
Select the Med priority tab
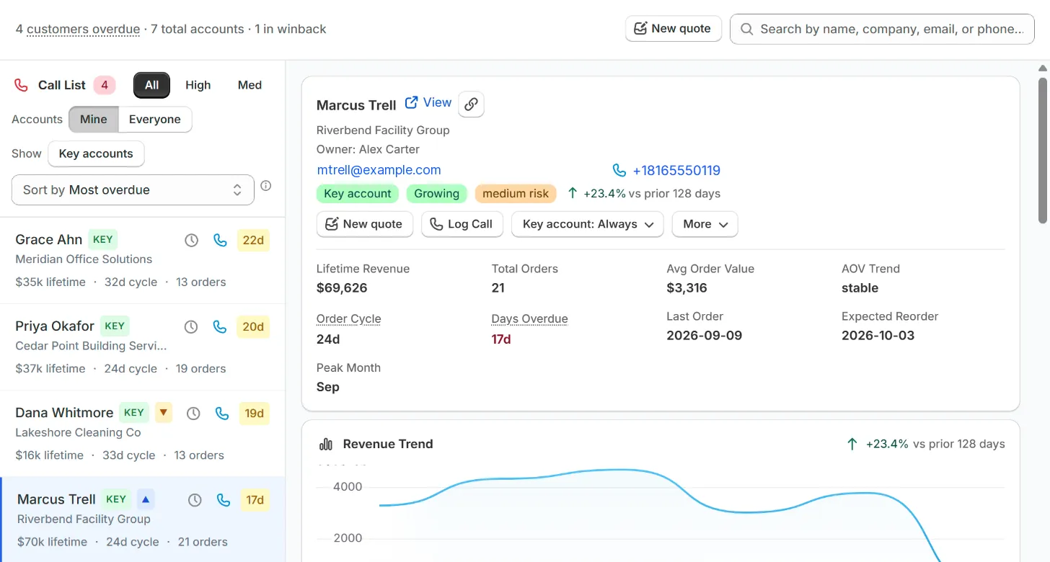(x=250, y=85)
